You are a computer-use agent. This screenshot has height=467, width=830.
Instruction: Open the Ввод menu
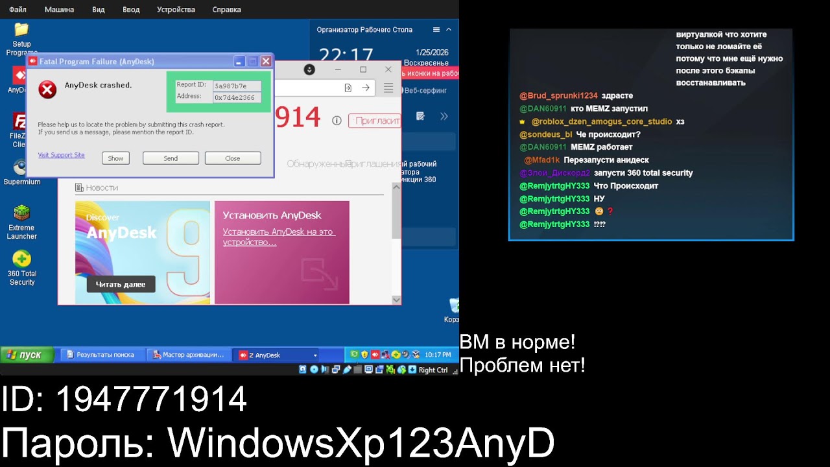131,10
